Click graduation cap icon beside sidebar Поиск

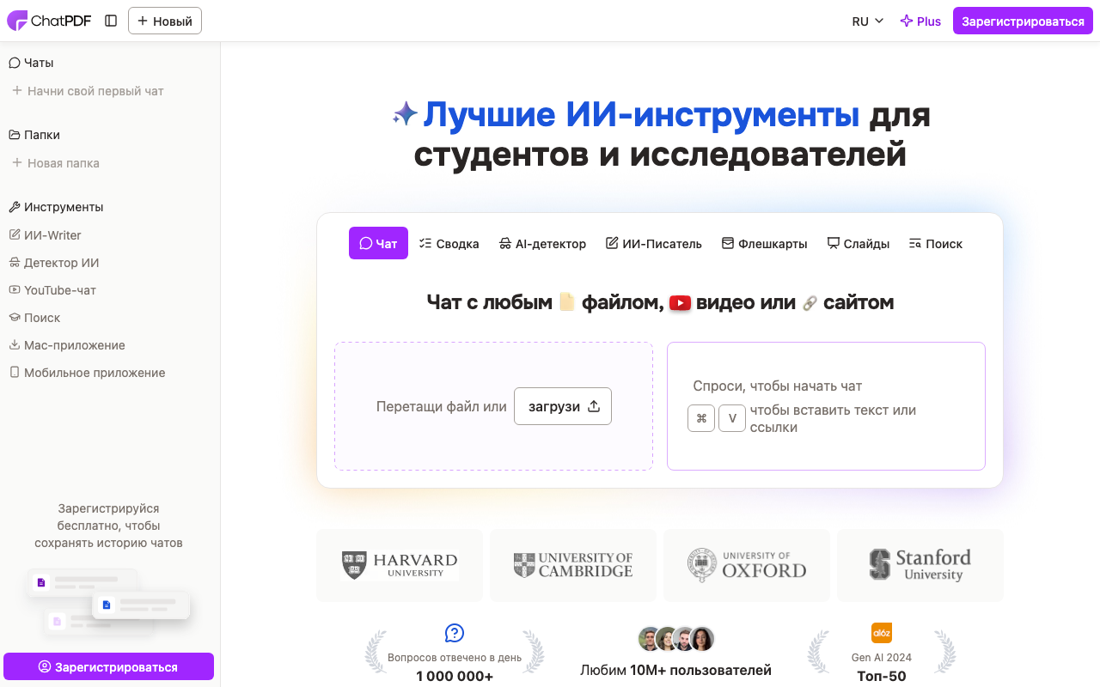15,317
